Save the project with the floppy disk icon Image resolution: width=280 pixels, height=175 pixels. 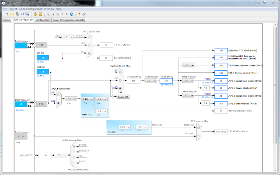tap(22, 14)
